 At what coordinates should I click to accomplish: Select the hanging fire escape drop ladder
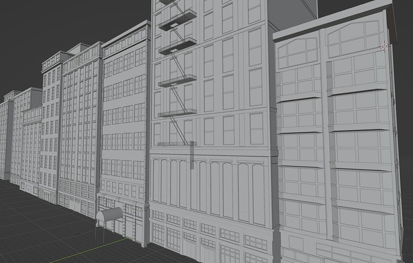pos(192,155)
